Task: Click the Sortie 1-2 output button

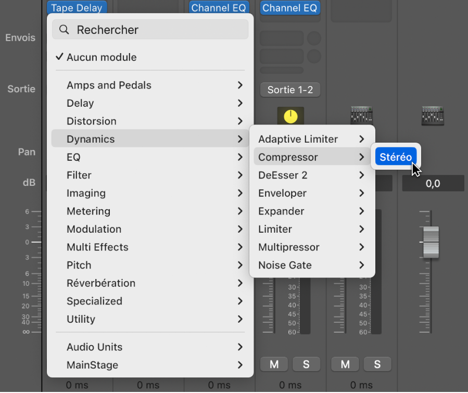Action: [x=290, y=90]
